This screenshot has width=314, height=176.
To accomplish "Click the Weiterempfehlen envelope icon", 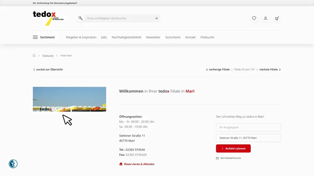I will [x=217, y=158].
